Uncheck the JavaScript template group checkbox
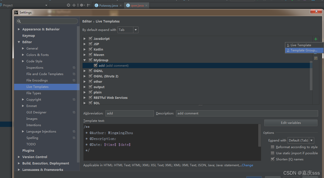 point(90,39)
